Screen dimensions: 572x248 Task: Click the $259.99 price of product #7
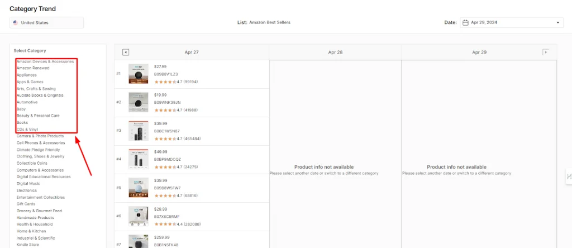click(x=161, y=237)
